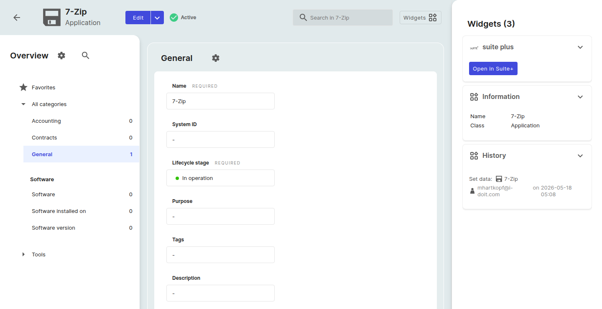This screenshot has height=309, width=602.
Task: Open Overview settings gear
Action: (61, 56)
